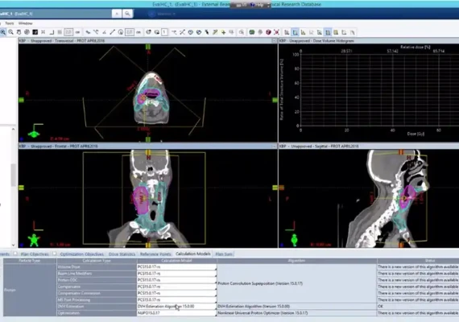Click the red crossed-arrows toolbar icon
This screenshot has height=322, width=459.
click(x=276, y=32)
